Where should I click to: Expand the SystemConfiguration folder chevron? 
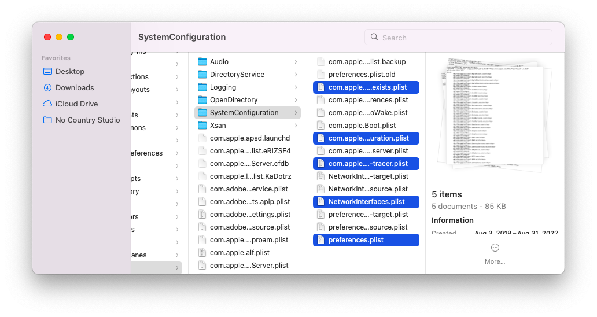pos(296,113)
